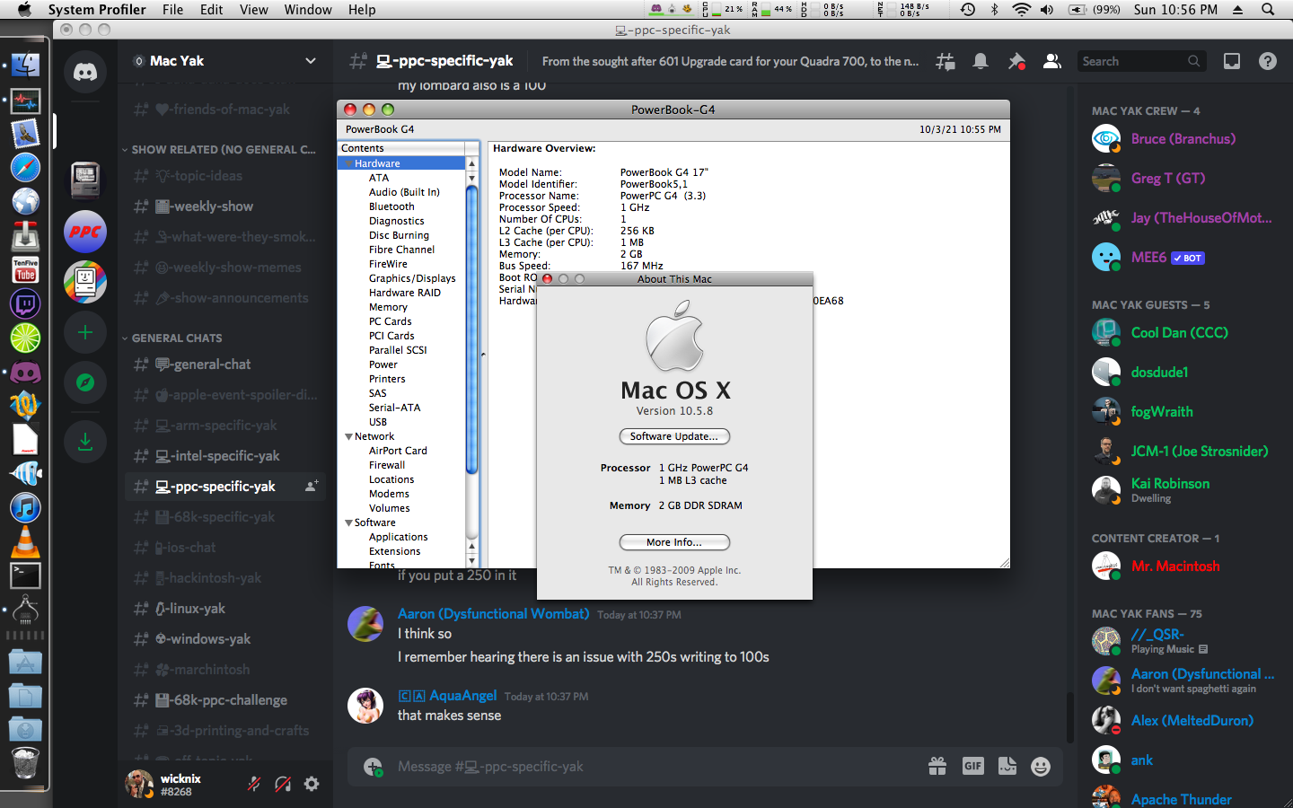Viewport: 1293px width, 808px height.
Task: Click Software Update... button
Action: coord(674,436)
